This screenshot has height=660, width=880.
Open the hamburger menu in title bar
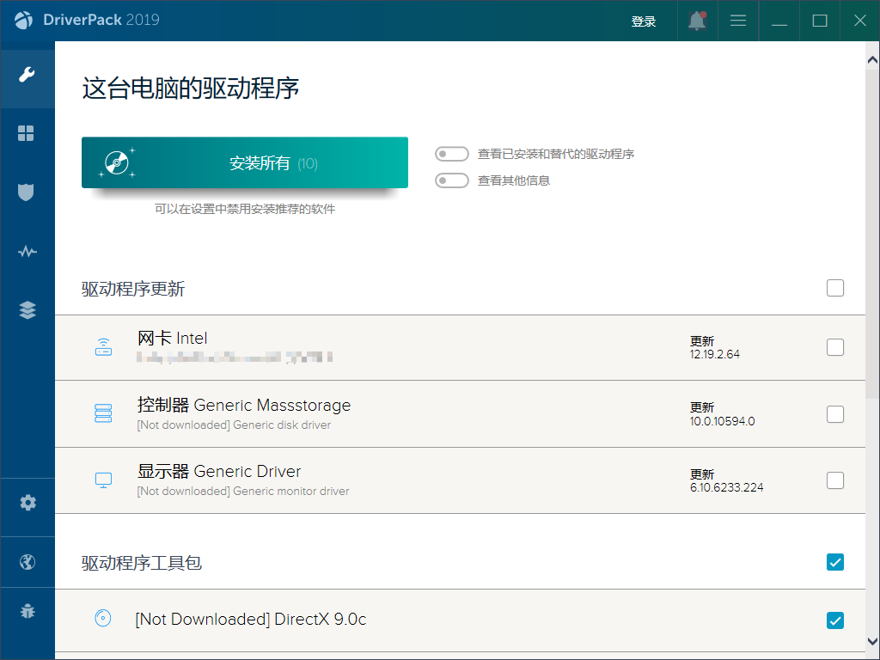737,21
